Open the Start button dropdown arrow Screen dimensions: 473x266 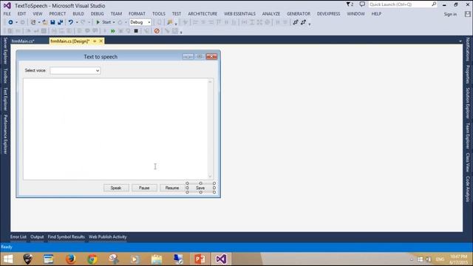[114, 22]
